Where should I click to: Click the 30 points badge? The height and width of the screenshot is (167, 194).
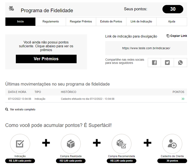tap(173, 9)
